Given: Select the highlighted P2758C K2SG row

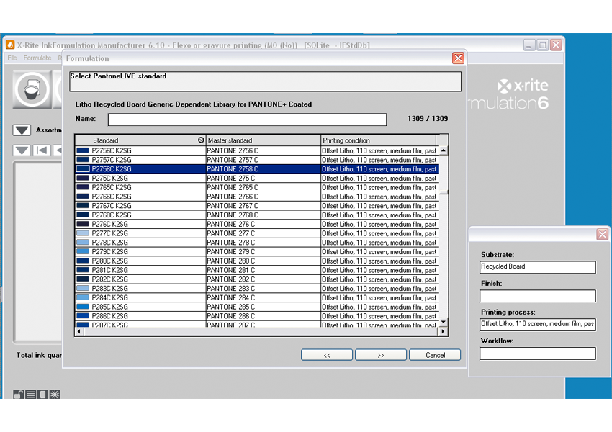Looking at the screenshot, I should 257,169.
